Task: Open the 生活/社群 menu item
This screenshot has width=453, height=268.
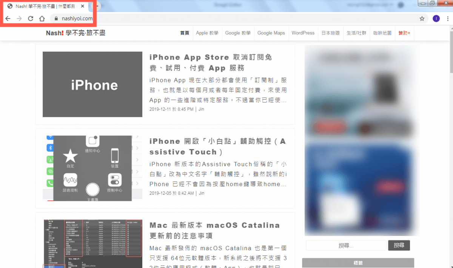Action: coord(356,33)
